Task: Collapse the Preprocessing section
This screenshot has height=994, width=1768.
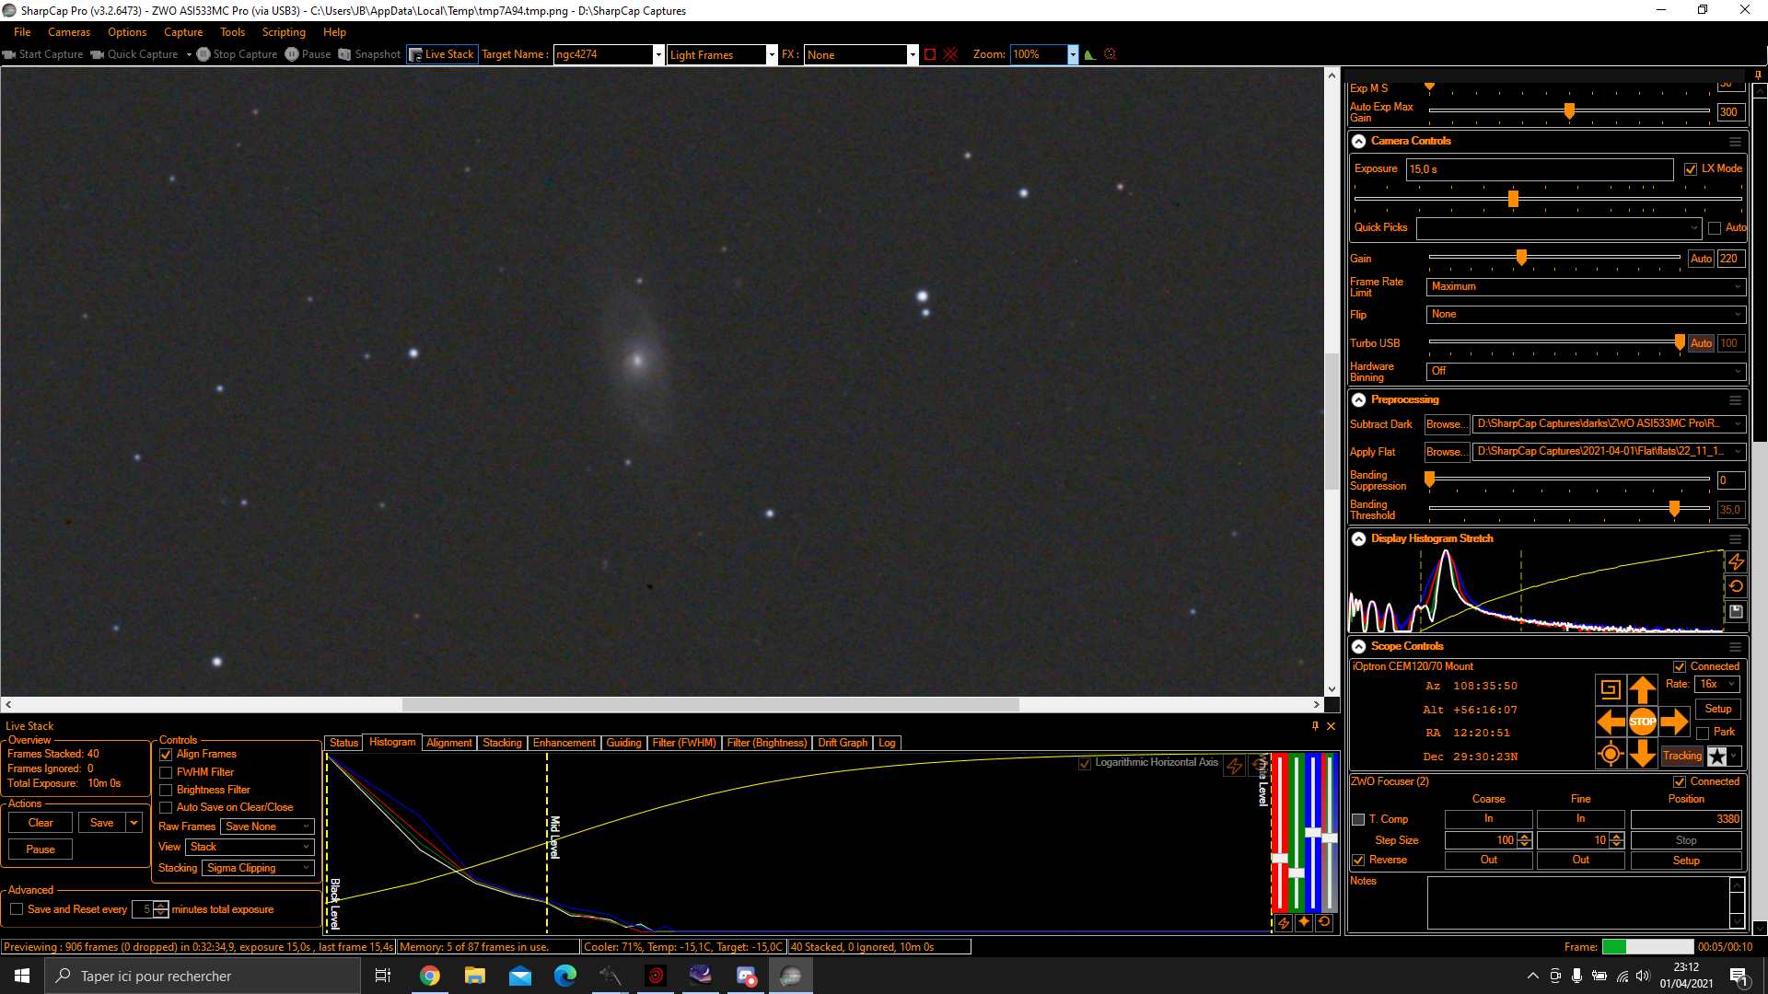Action: (1358, 400)
